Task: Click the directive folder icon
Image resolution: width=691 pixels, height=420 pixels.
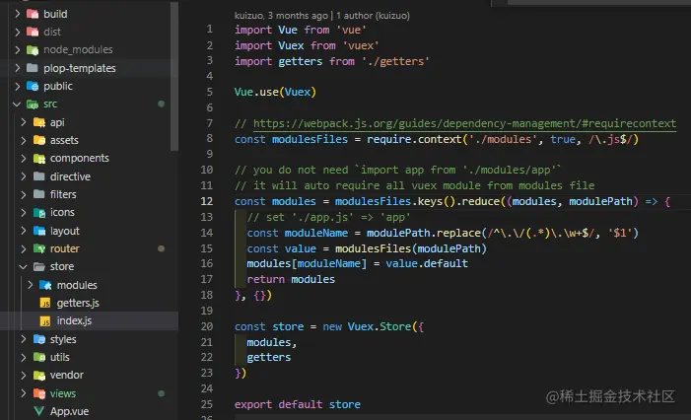Action: (39, 176)
